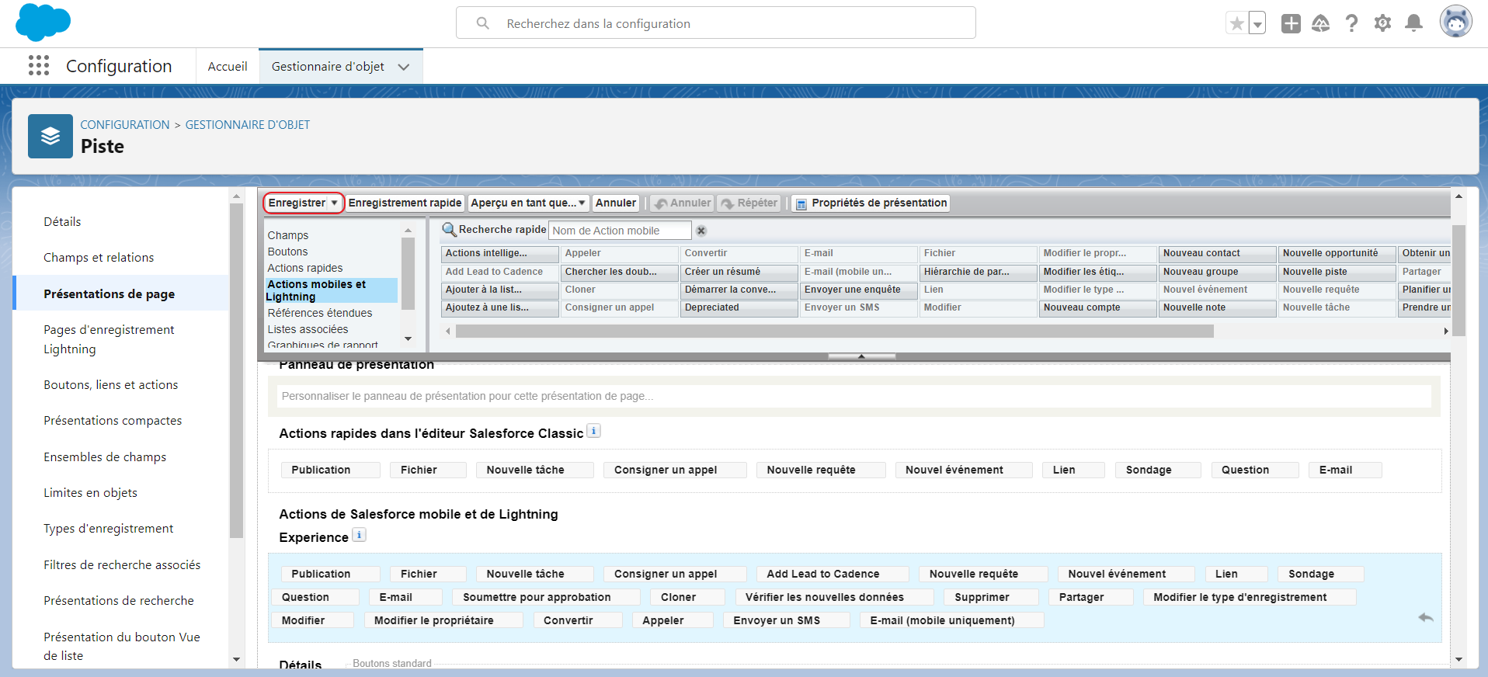Open the favorites list dropdown arrow
The height and width of the screenshot is (677, 1488).
[x=1257, y=23]
